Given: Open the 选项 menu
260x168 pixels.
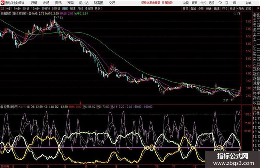Looking at the screenshot, I should tap(211, 3).
